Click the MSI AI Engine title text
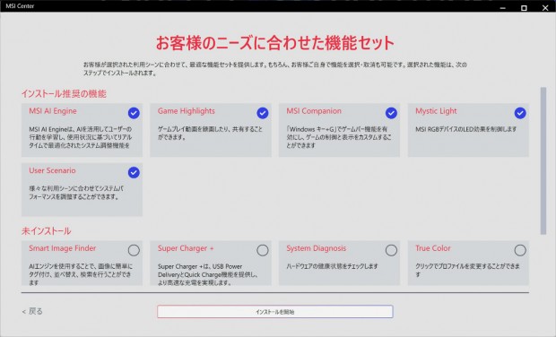Screen dimensions: 556x337 [x=53, y=111]
